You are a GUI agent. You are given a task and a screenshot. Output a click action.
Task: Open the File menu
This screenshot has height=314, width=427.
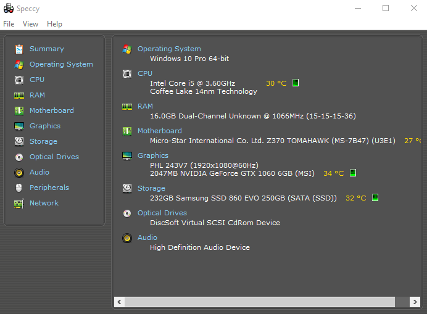9,24
